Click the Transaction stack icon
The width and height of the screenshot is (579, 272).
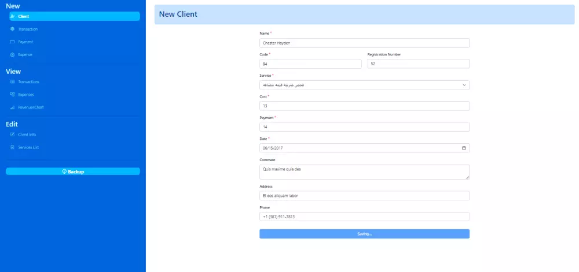click(13, 29)
